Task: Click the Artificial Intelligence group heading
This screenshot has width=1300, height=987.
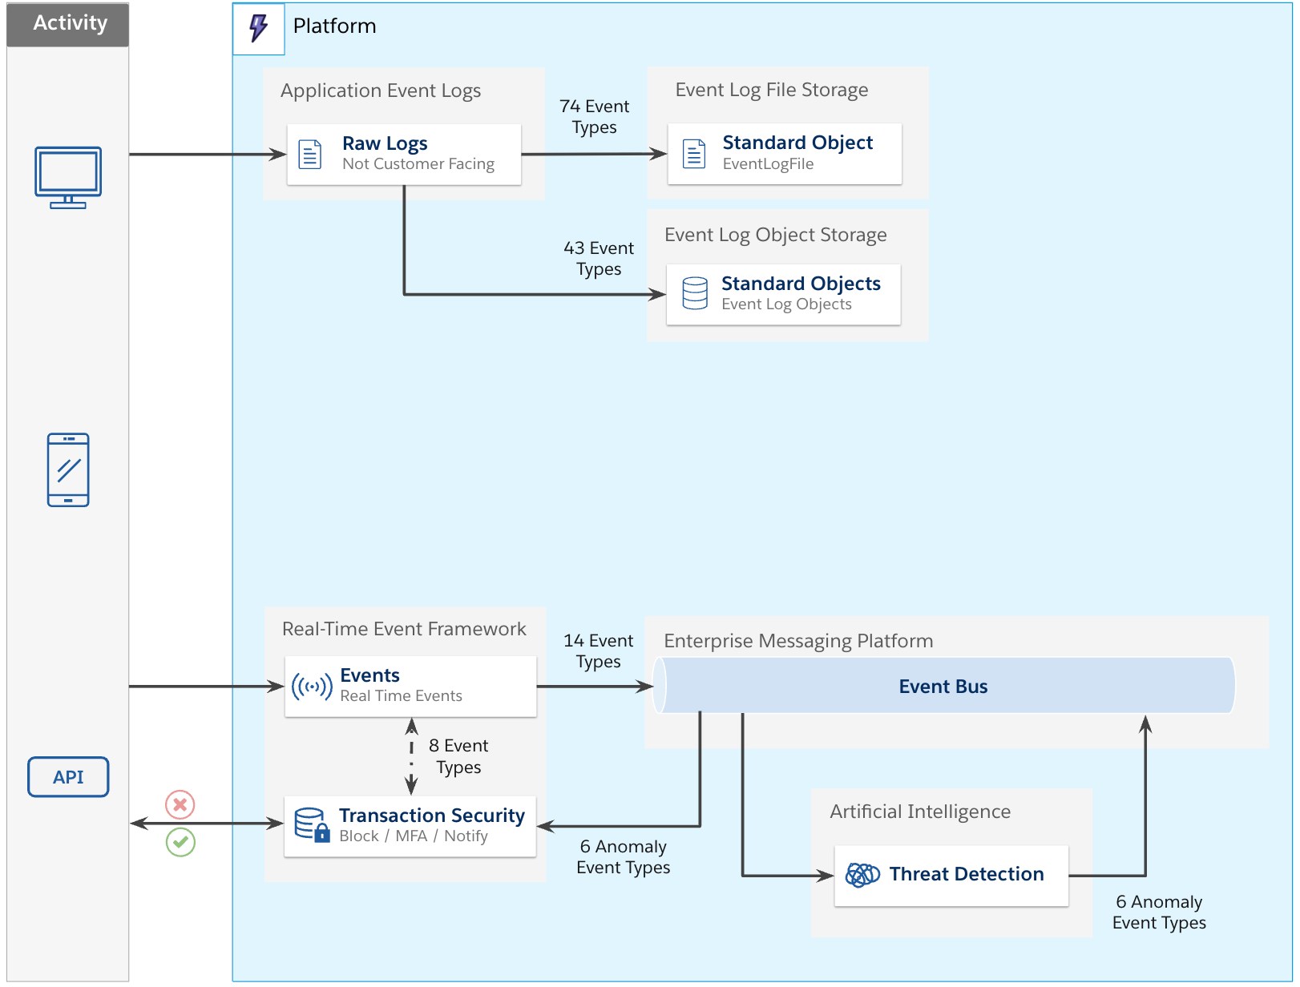Action: point(920,812)
